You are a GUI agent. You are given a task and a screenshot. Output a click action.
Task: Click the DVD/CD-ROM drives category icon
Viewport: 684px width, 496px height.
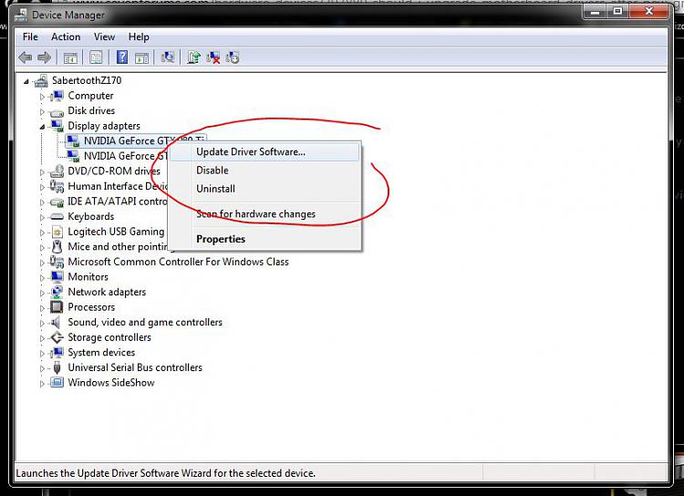(57, 171)
